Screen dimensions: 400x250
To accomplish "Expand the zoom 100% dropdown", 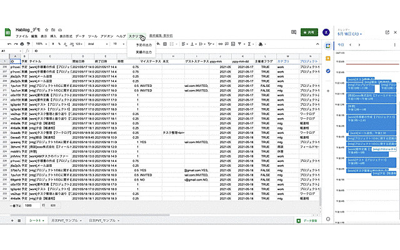I will coord(41,44).
